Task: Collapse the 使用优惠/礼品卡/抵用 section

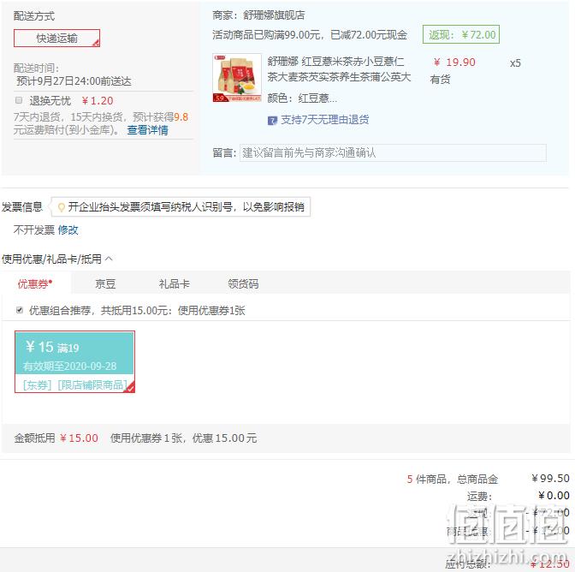Action: coord(109,259)
